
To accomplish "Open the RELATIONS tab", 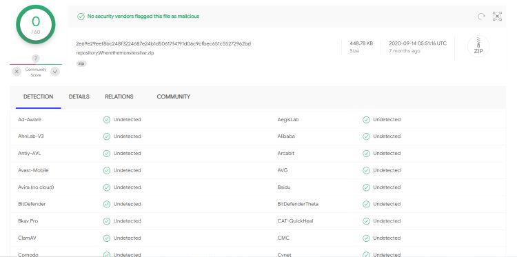I will pyautogui.click(x=119, y=97).
